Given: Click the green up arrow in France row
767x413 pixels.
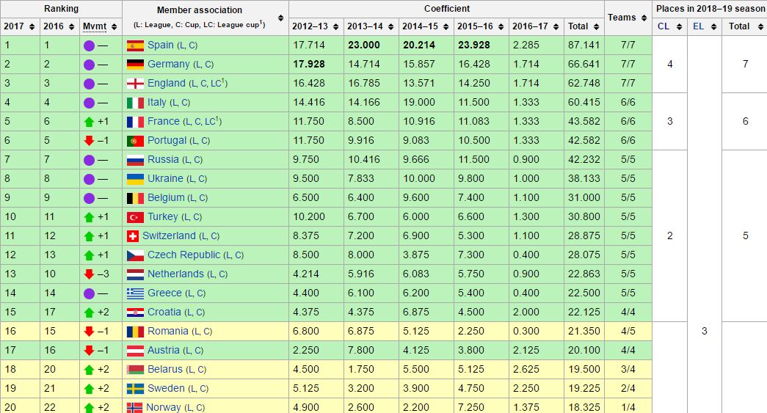Looking at the screenshot, I should click(89, 122).
